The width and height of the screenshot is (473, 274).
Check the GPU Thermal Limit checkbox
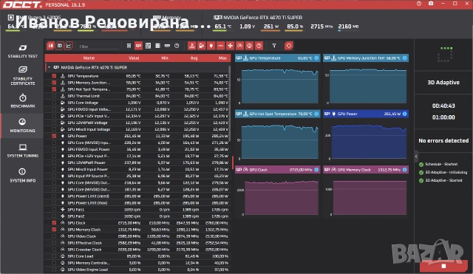point(54,96)
